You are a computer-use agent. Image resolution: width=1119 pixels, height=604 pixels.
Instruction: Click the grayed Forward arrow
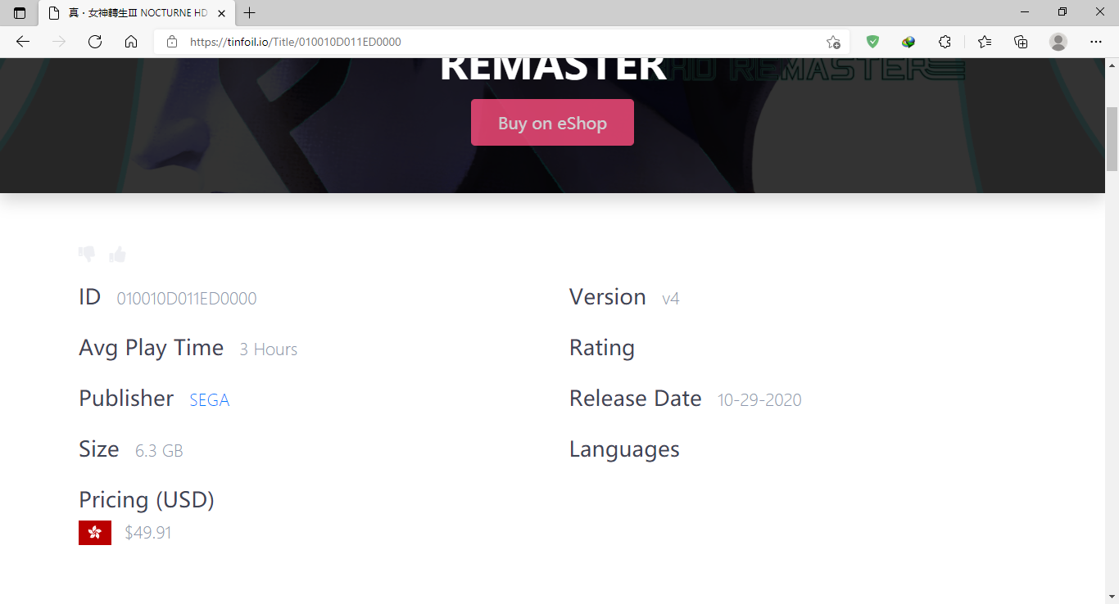pos(59,42)
